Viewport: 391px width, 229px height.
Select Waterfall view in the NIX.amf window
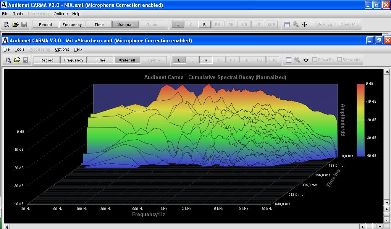point(126,25)
